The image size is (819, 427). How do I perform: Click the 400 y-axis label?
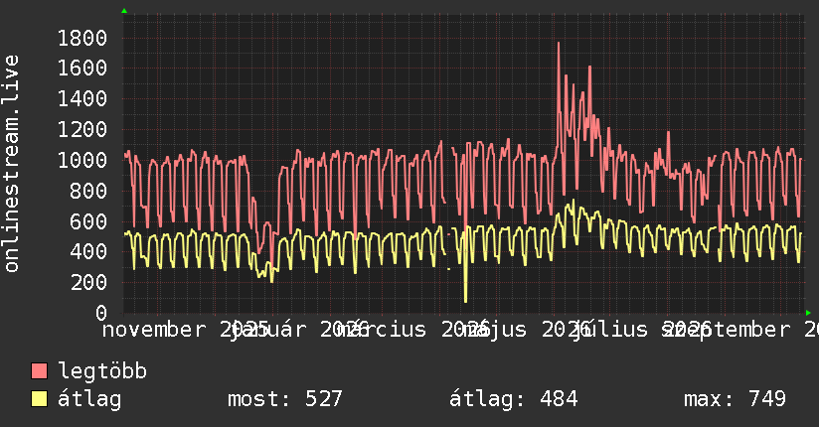click(88, 252)
